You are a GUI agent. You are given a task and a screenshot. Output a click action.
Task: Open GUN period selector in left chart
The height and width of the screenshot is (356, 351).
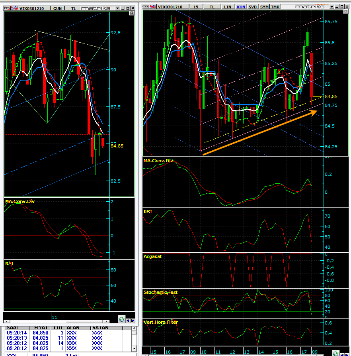click(57, 8)
